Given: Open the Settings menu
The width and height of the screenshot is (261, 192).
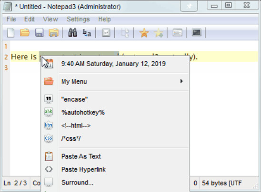Looking at the screenshot, I should [x=78, y=19].
